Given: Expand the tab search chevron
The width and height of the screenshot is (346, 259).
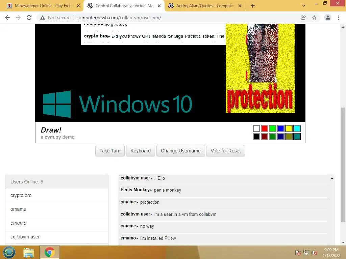Looking at the screenshot, I should (x=304, y=6).
